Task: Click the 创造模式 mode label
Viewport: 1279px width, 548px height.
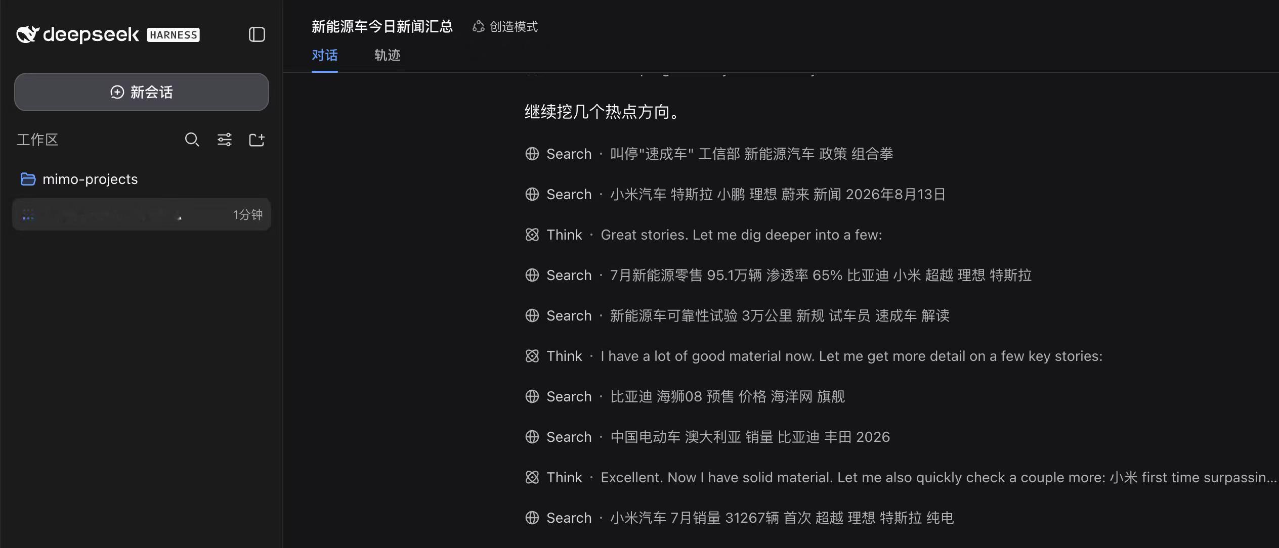Action: point(514,27)
